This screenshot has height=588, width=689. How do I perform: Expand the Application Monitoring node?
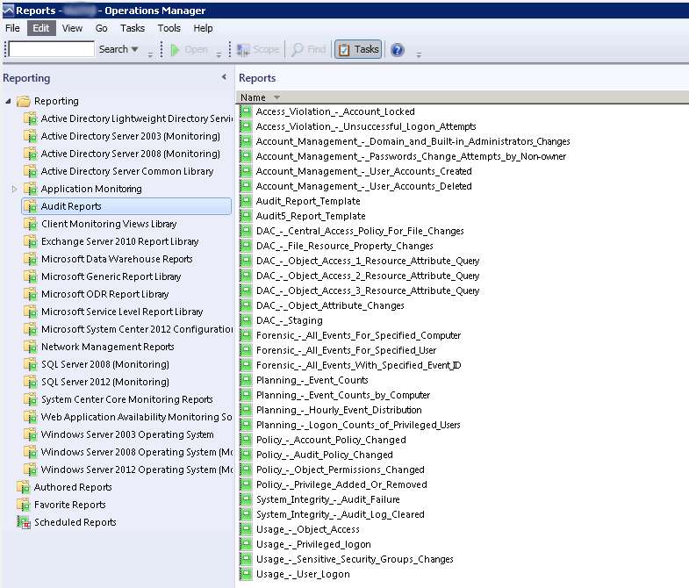coord(14,189)
